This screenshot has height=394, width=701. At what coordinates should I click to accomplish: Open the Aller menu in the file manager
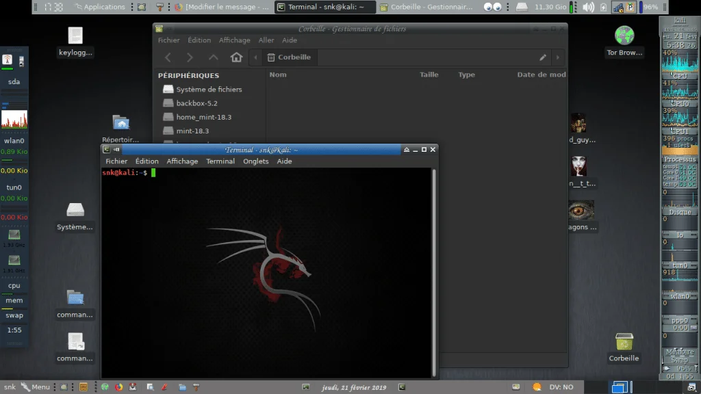[x=266, y=40]
